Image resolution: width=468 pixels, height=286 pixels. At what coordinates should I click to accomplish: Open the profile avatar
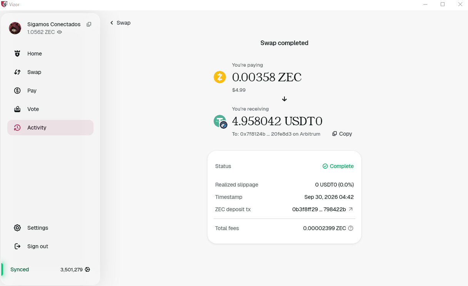click(x=15, y=28)
